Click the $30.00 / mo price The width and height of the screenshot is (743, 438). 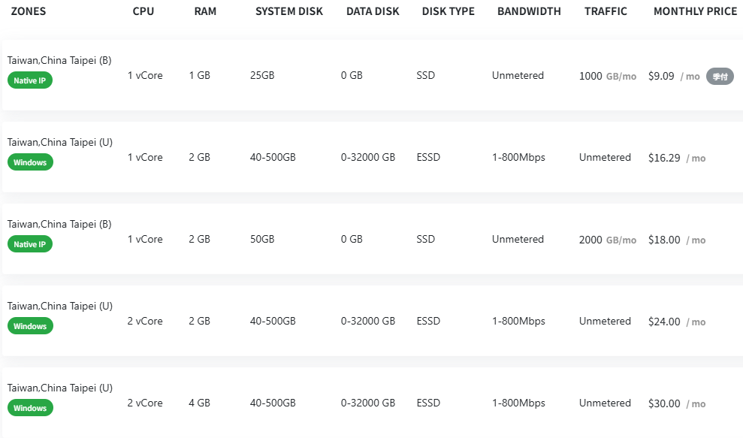pos(677,404)
